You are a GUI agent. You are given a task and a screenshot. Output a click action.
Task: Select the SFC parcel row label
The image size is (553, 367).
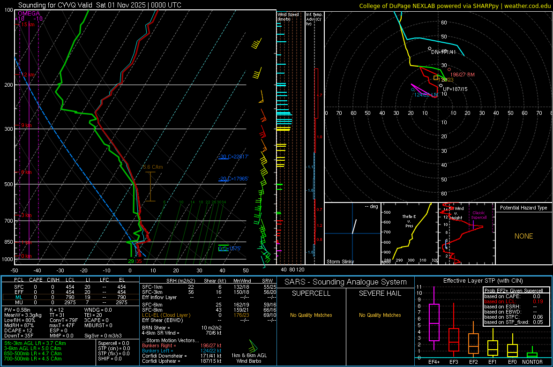[x=19, y=287]
